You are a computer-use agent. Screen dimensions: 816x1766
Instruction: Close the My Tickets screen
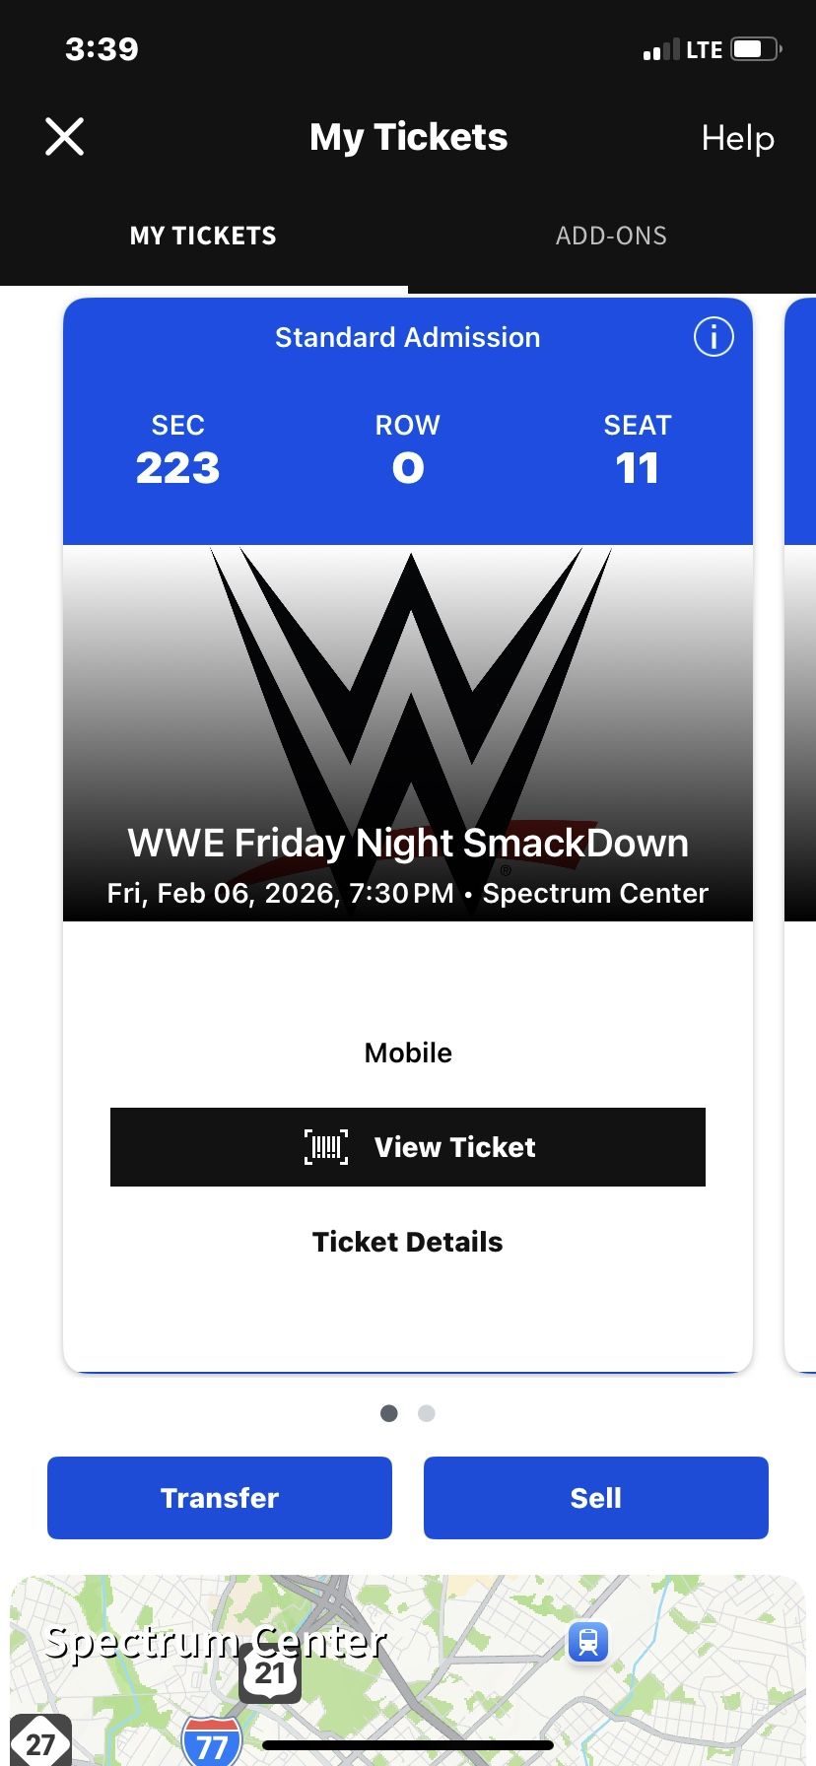[x=65, y=137]
